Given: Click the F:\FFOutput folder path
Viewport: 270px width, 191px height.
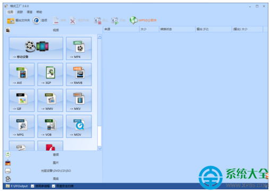Looking at the screenshot, I should [x=19, y=186].
